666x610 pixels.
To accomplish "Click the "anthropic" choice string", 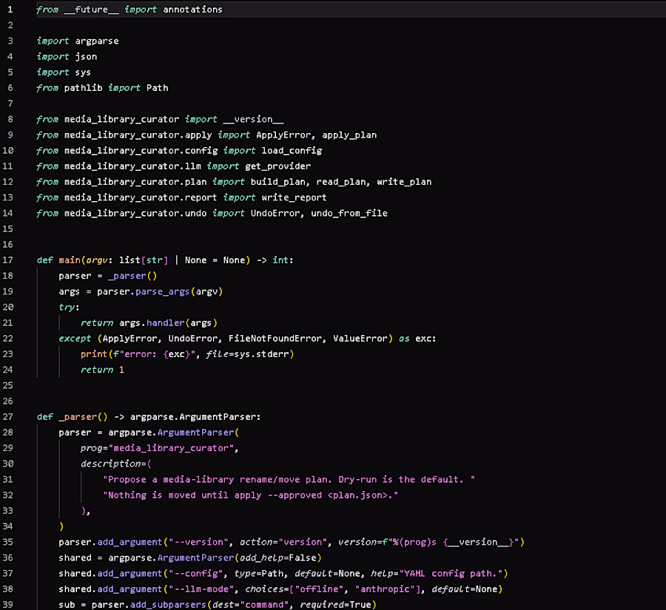I will click(x=385, y=589).
